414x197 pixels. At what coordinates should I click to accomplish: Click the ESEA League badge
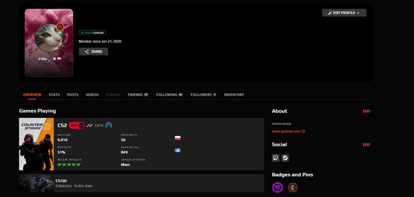click(x=92, y=33)
